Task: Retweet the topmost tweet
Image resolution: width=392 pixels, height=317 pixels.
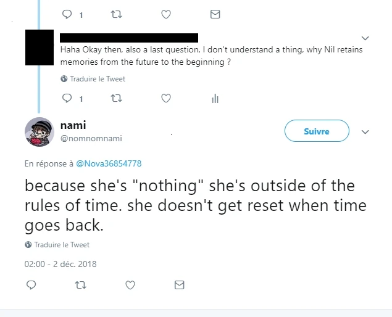Action: click(116, 14)
